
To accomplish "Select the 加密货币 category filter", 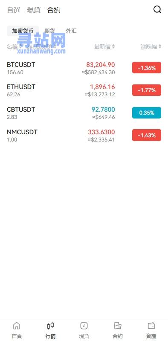I will tap(23, 31).
